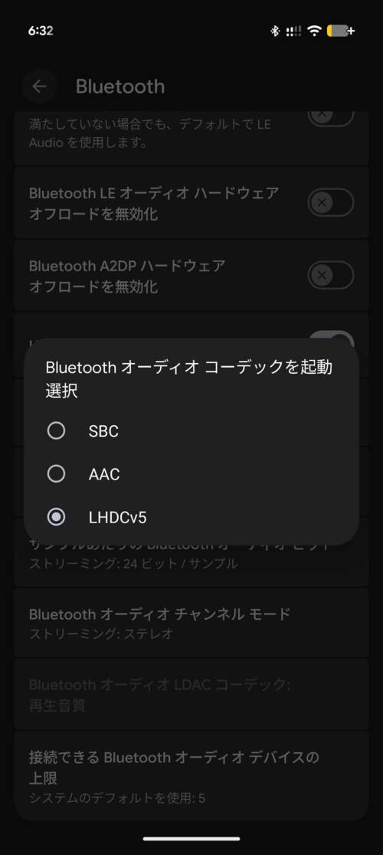Tap the Wi-Fi status icon

click(x=314, y=31)
